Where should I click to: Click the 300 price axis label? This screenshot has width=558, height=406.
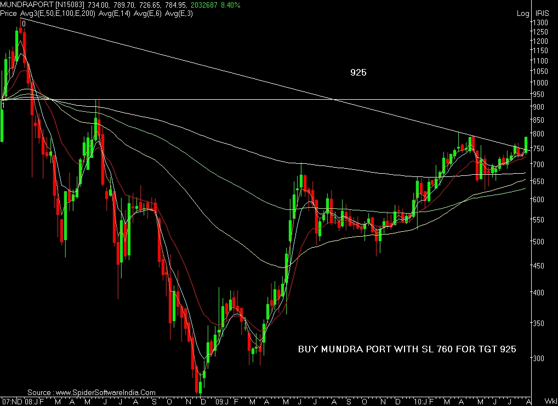[539, 358]
